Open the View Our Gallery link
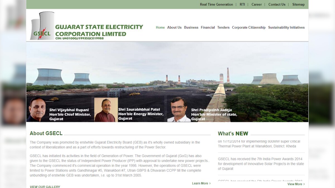The image size is (335, 188). click(45, 187)
